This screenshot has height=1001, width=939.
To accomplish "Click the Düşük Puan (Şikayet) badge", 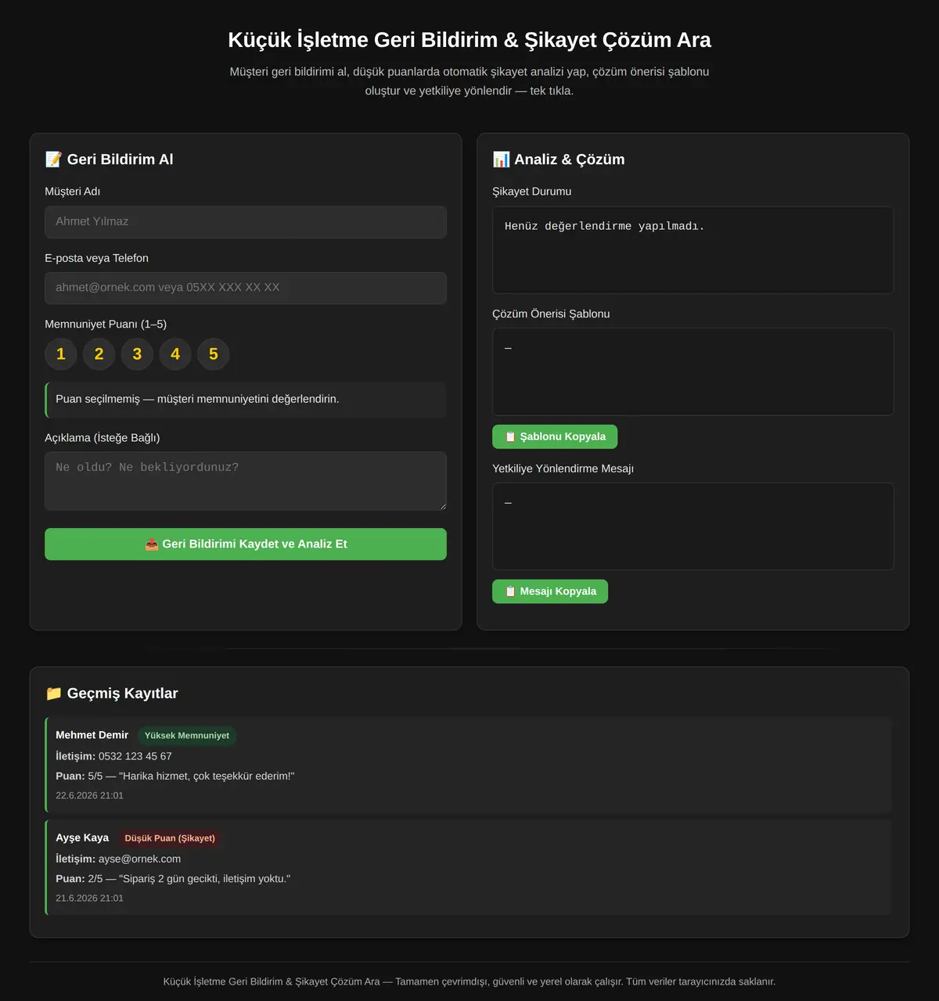I will pyautogui.click(x=170, y=838).
